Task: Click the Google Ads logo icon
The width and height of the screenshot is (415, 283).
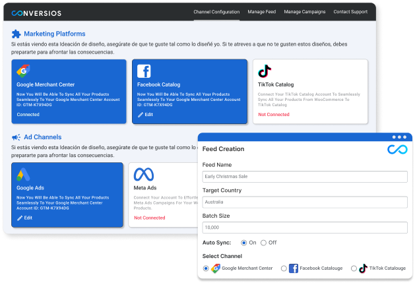Action: click(23, 174)
